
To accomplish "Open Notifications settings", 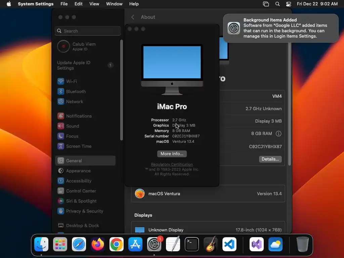I will pyautogui.click(x=85, y=116).
